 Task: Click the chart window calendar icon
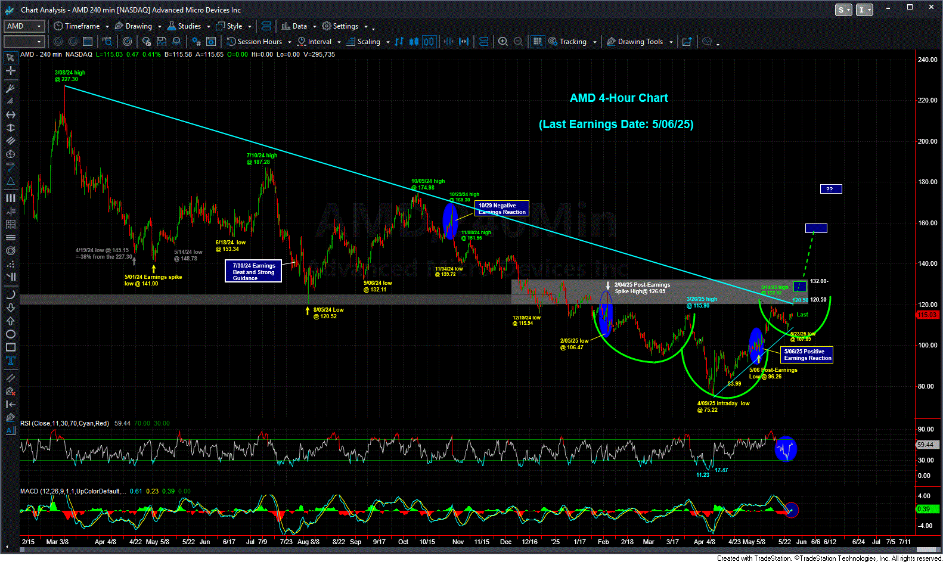88,41
